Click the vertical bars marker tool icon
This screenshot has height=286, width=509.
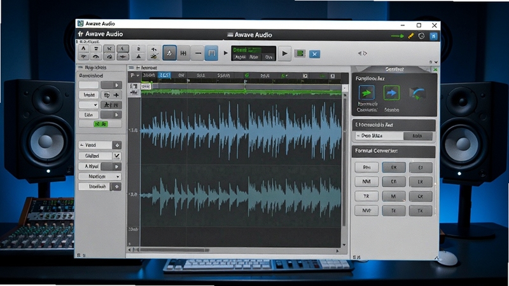tap(183, 53)
